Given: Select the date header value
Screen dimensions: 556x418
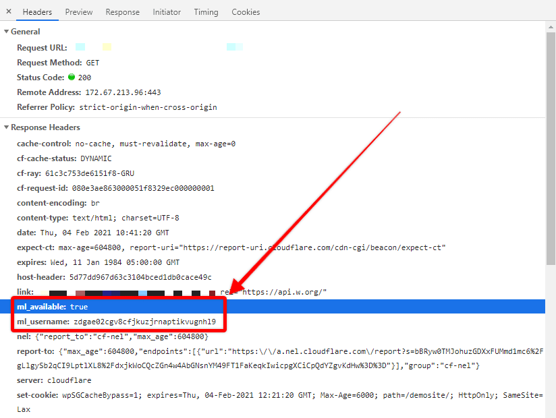Looking at the screenshot, I should [105, 233].
